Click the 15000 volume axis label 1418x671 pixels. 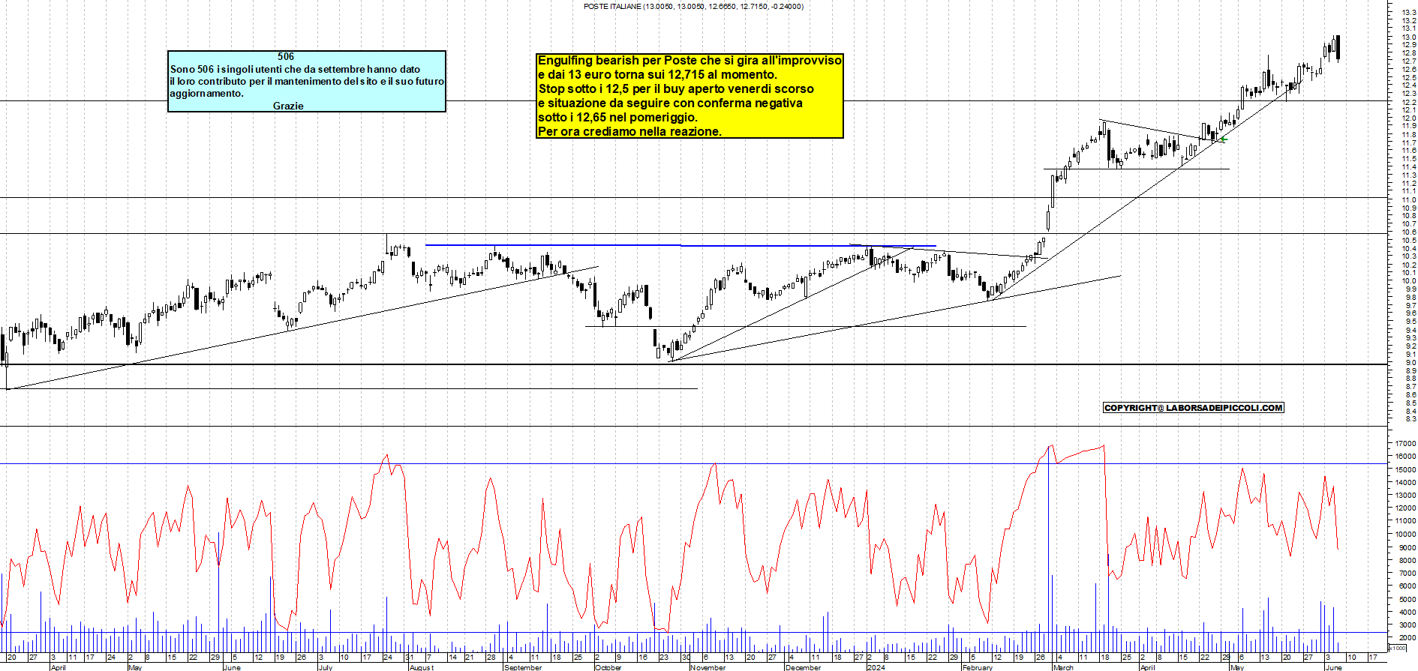pyautogui.click(x=1405, y=470)
